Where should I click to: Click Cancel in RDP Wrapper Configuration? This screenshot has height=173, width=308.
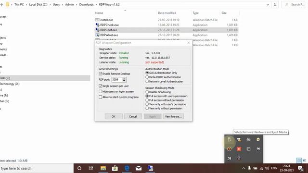click(x=133, y=116)
